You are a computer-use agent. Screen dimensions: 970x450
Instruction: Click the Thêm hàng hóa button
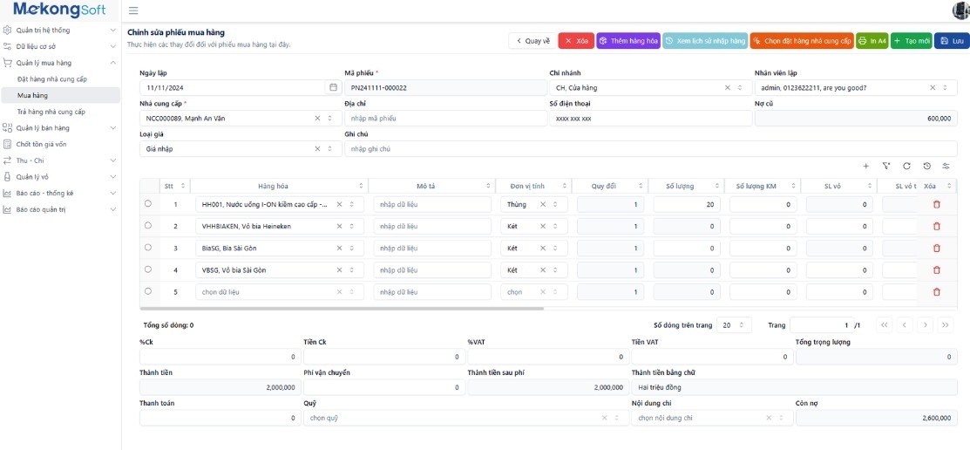click(x=628, y=41)
